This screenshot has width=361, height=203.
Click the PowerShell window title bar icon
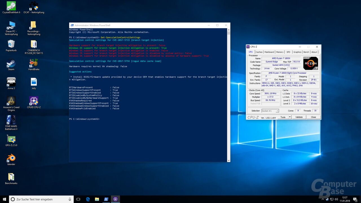pos(72,25)
